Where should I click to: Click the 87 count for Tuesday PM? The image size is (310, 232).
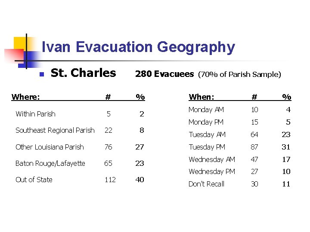point(254,147)
